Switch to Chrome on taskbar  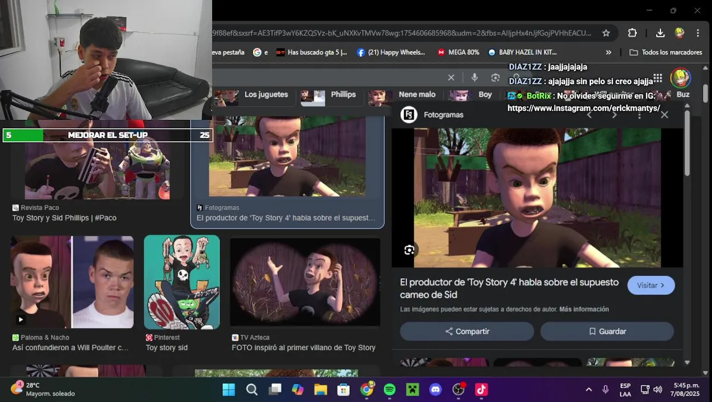pyautogui.click(x=367, y=390)
